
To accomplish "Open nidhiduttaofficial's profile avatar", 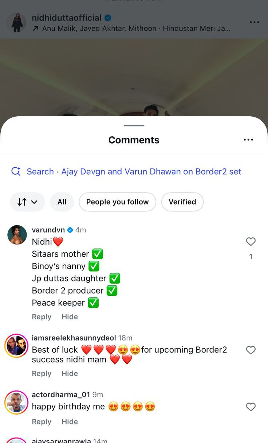I will click(16, 22).
